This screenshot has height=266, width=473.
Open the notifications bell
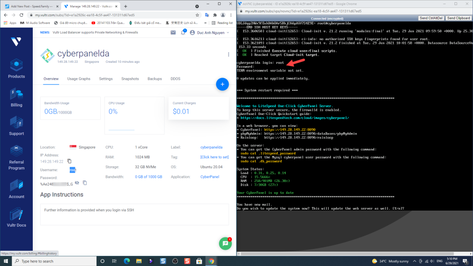point(183,32)
